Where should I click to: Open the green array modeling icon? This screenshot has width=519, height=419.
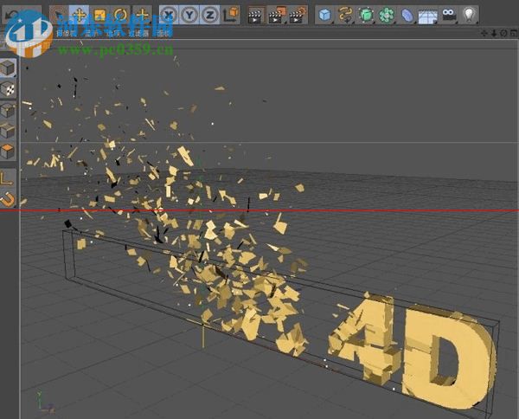pos(387,16)
